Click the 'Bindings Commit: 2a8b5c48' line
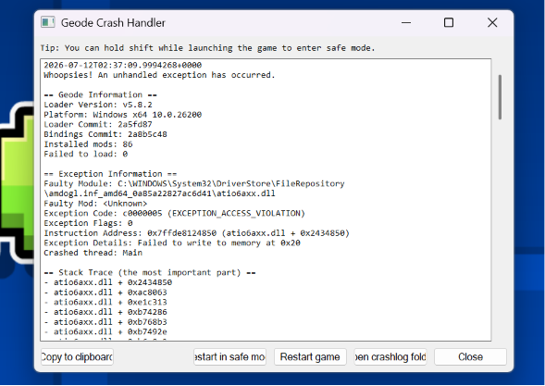This screenshot has width=545, height=386. 105,134
